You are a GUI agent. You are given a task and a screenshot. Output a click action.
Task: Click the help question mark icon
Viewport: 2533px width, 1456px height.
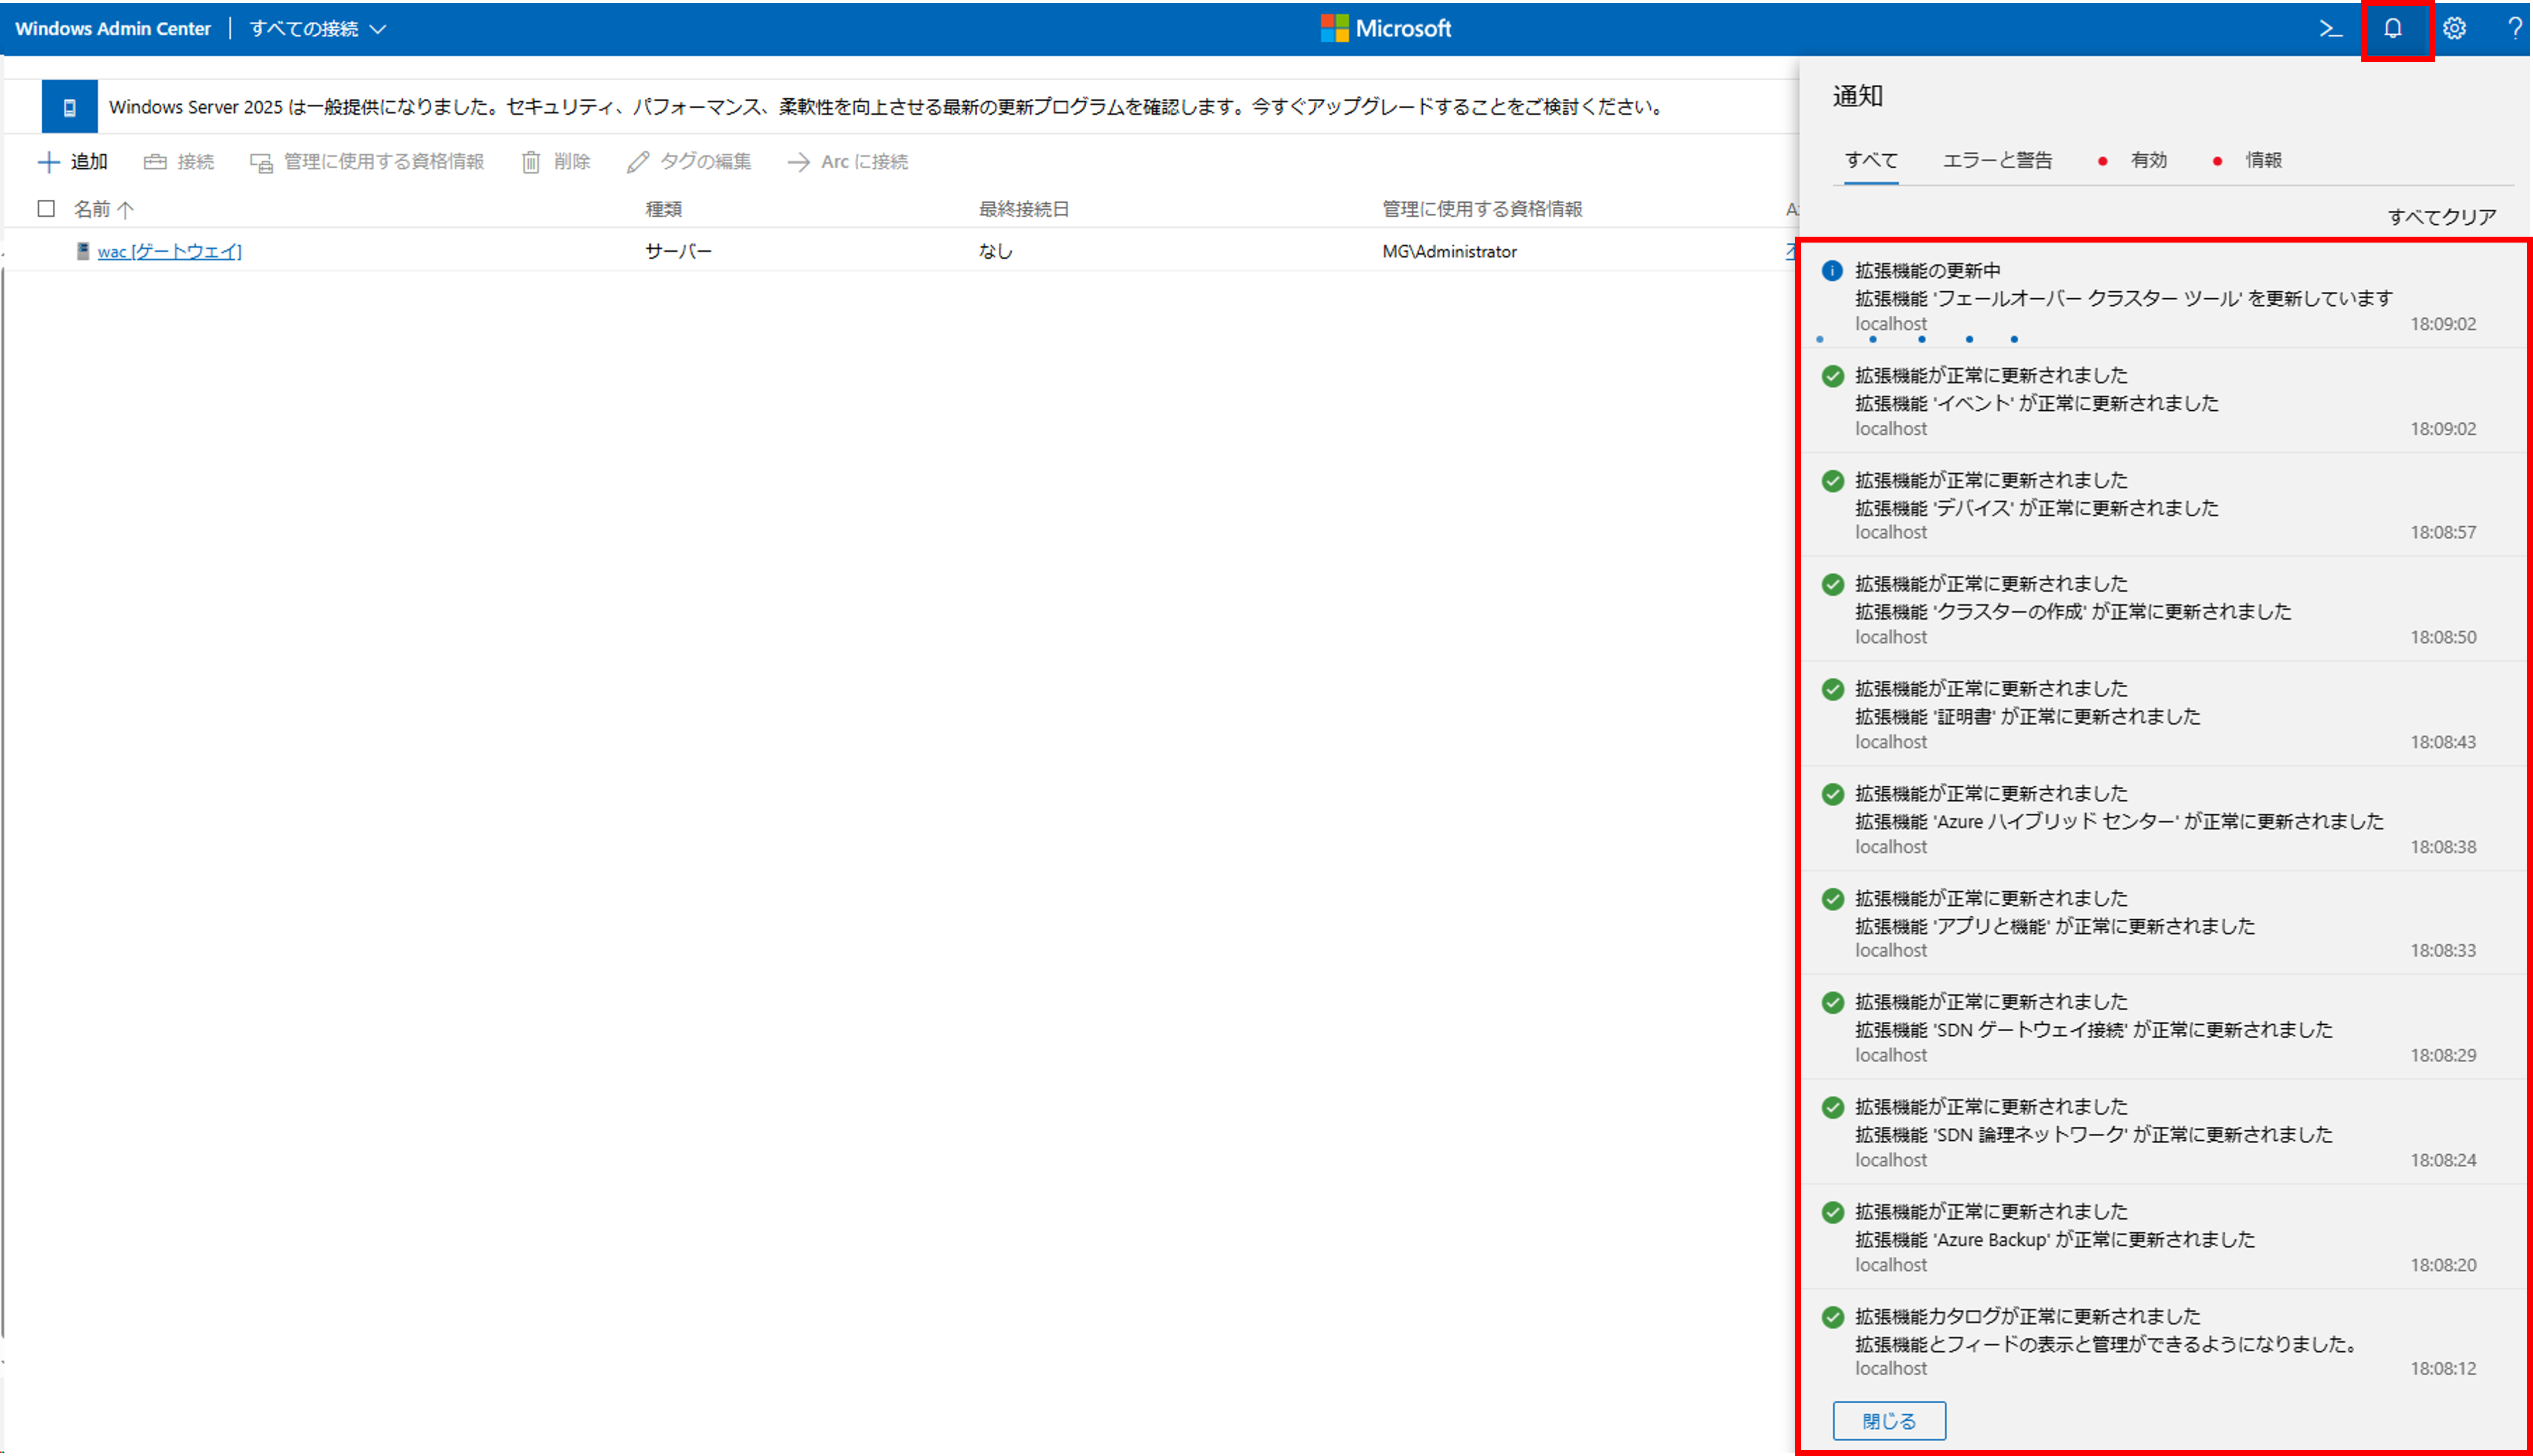(2513, 29)
